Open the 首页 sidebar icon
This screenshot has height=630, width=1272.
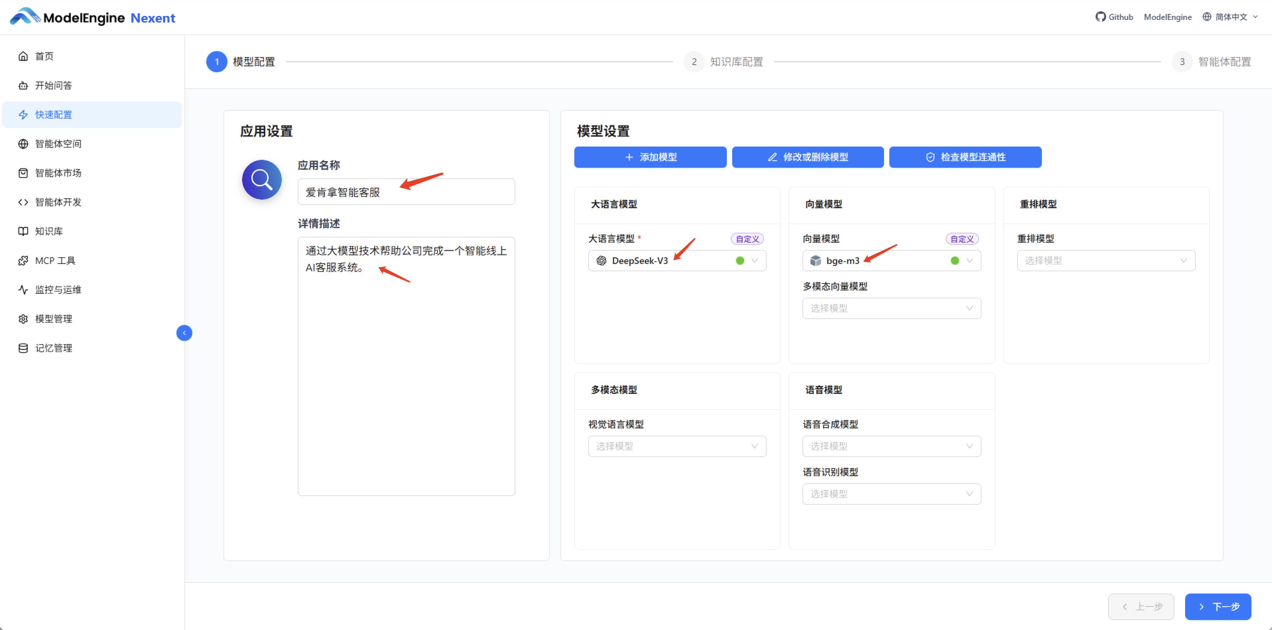pyautogui.click(x=23, y=56)
